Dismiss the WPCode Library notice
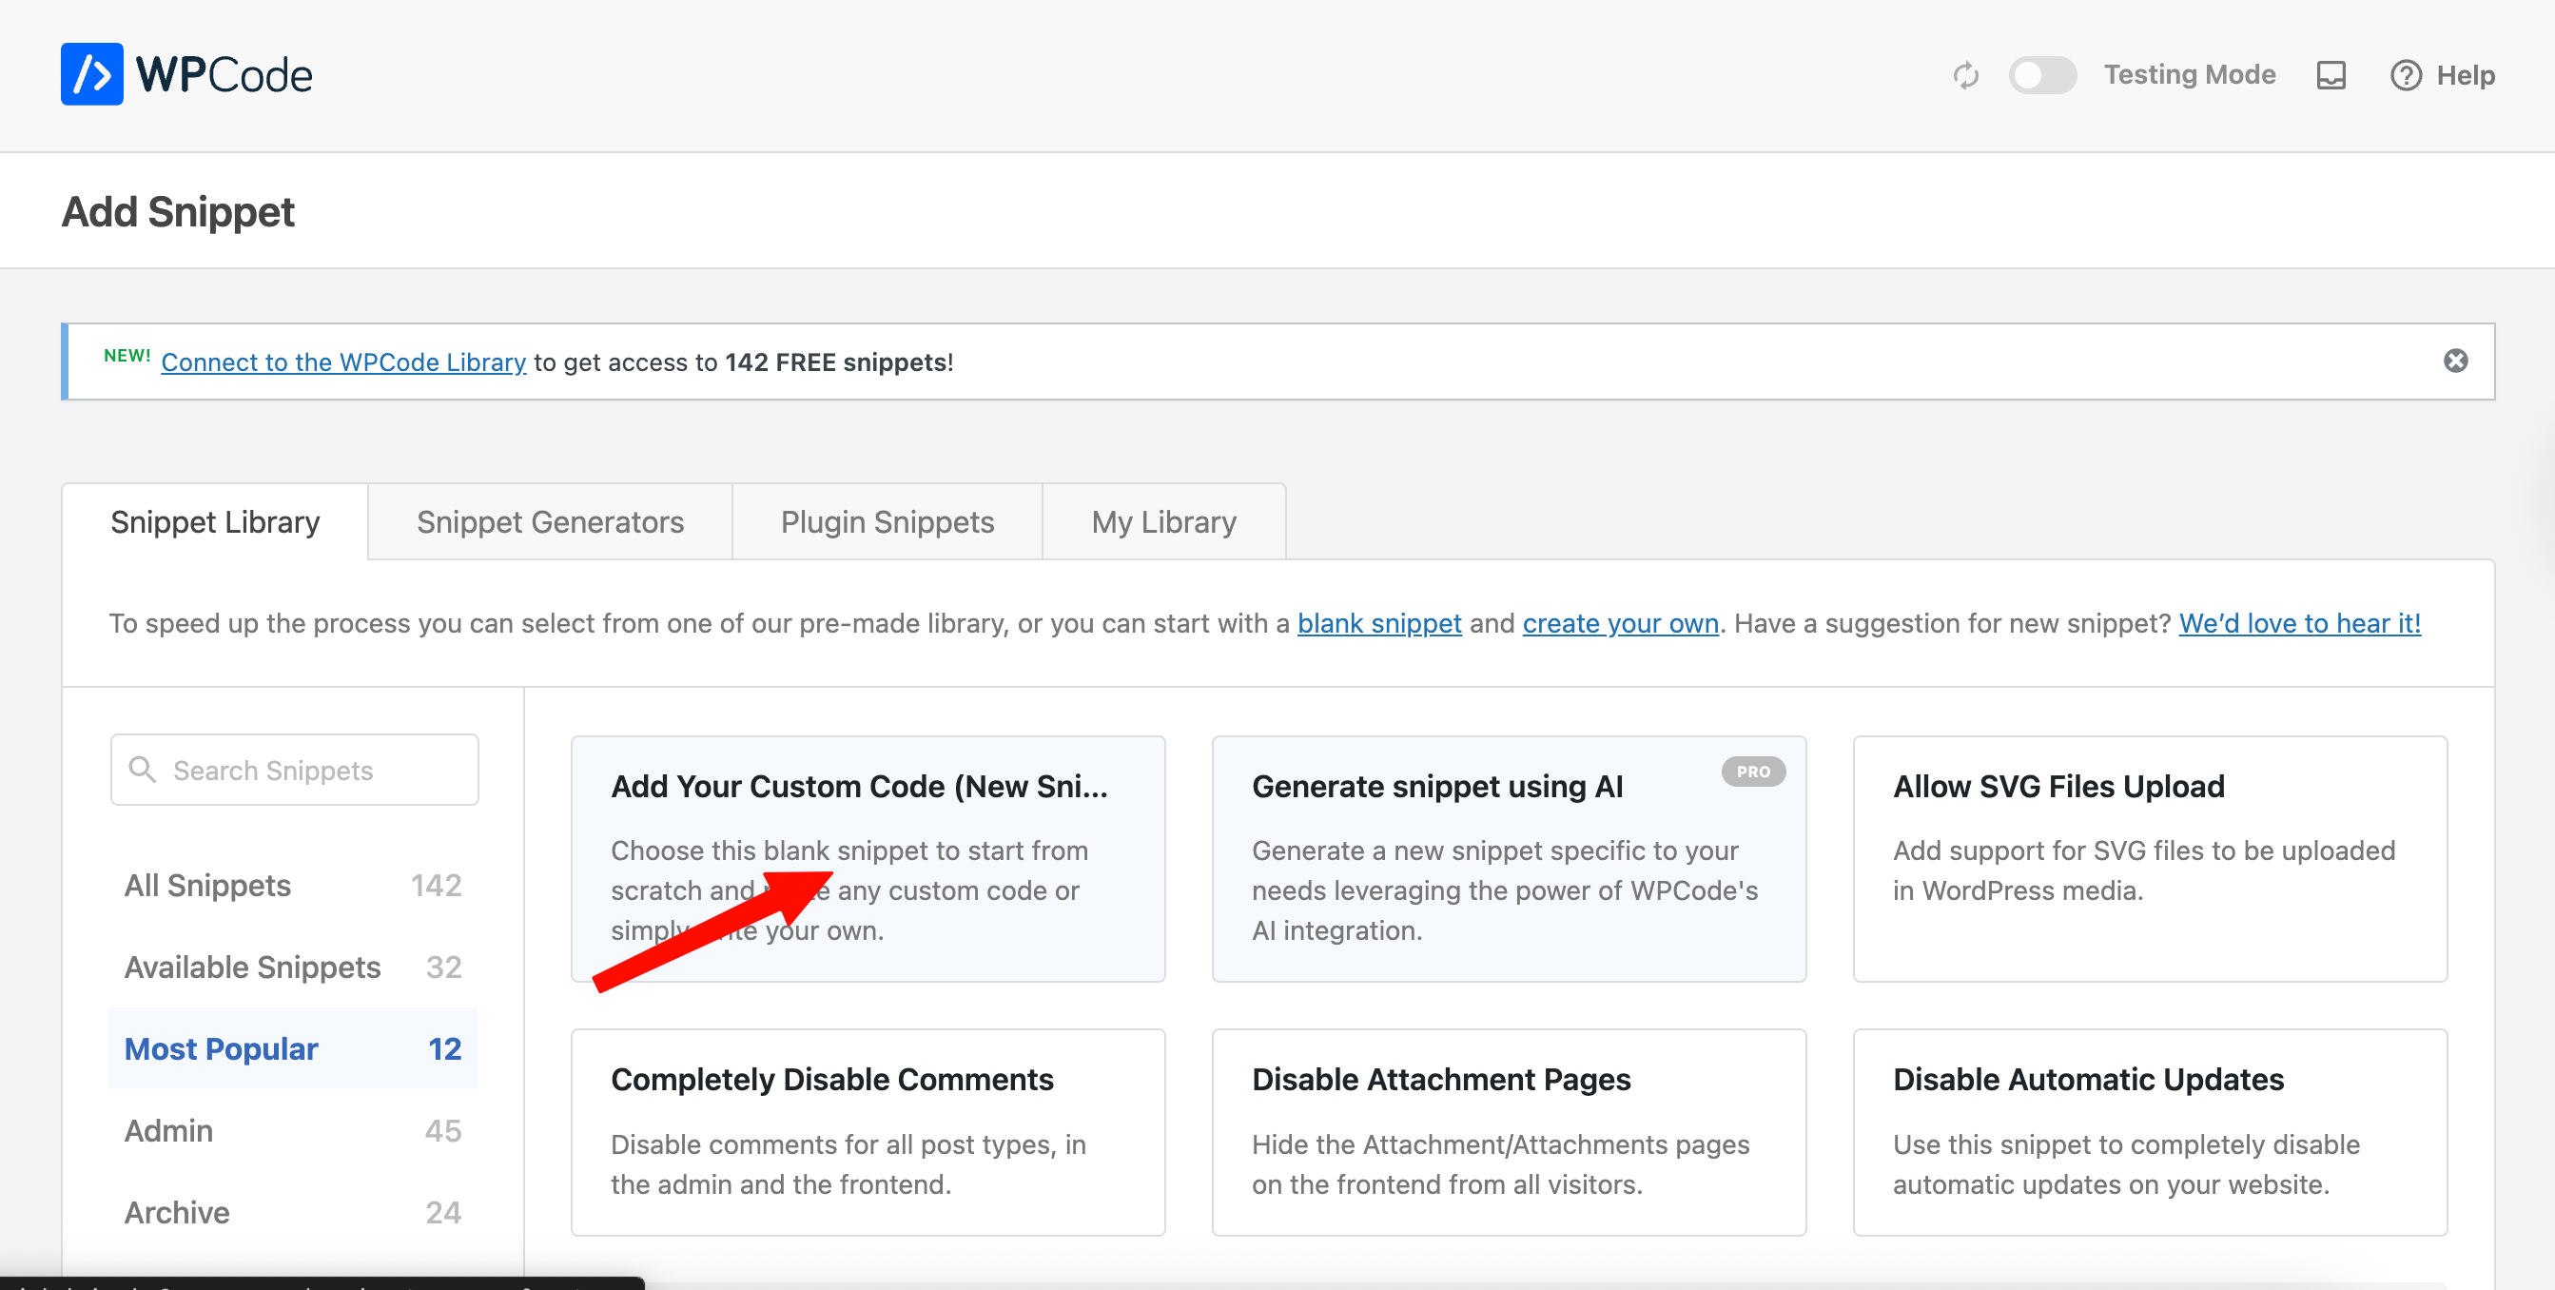Image resolution: width=2555 pixels, height=1290 pixels. 2455,362
